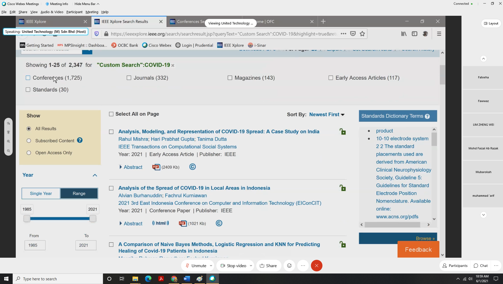
Task: Open Webex Meeting menu
Action: [x=92, y=12]
